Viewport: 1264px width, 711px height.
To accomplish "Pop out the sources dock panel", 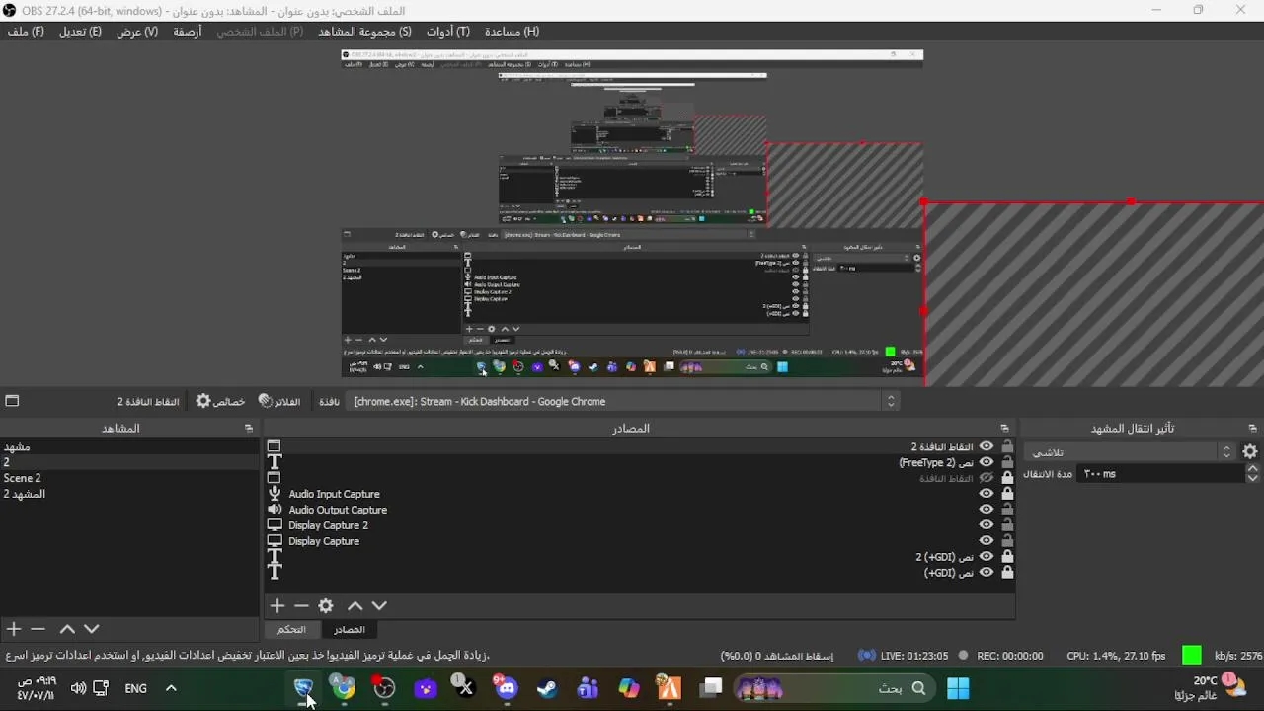I will click(1004, 429).
